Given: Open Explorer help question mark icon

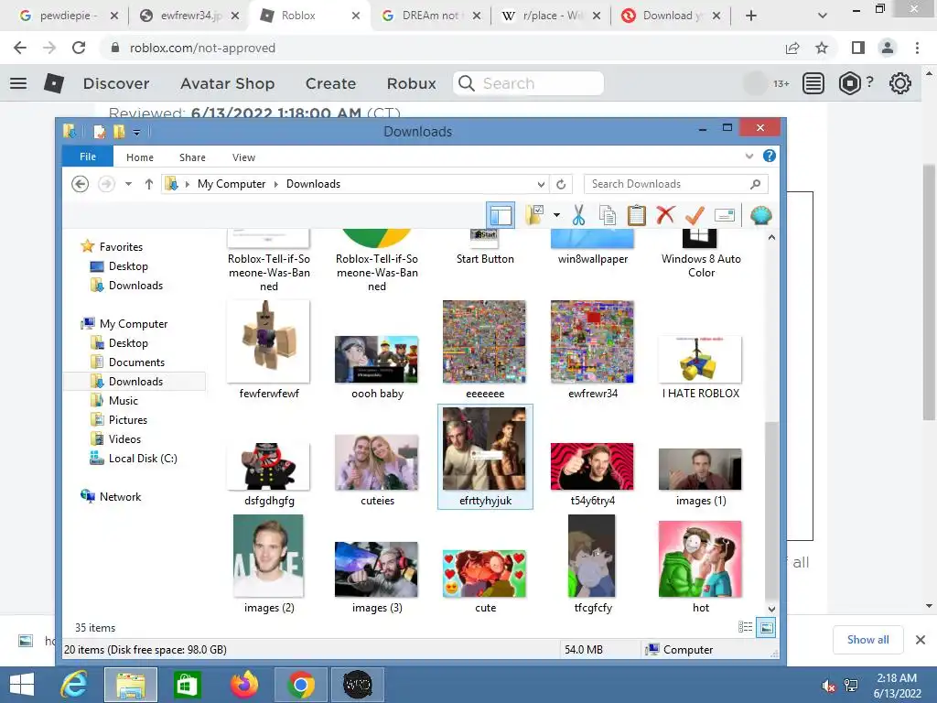Looking at the screenshot, I should click(770, 156).
